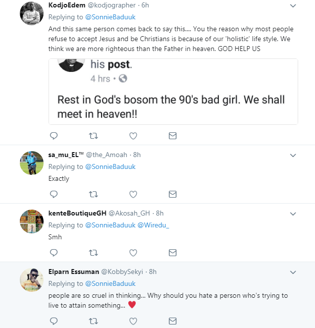The width and height of the screenshot is (315, 328).
Task: Show more options for Elparn Essuman's tweet
Action: (x=293, y=272)
